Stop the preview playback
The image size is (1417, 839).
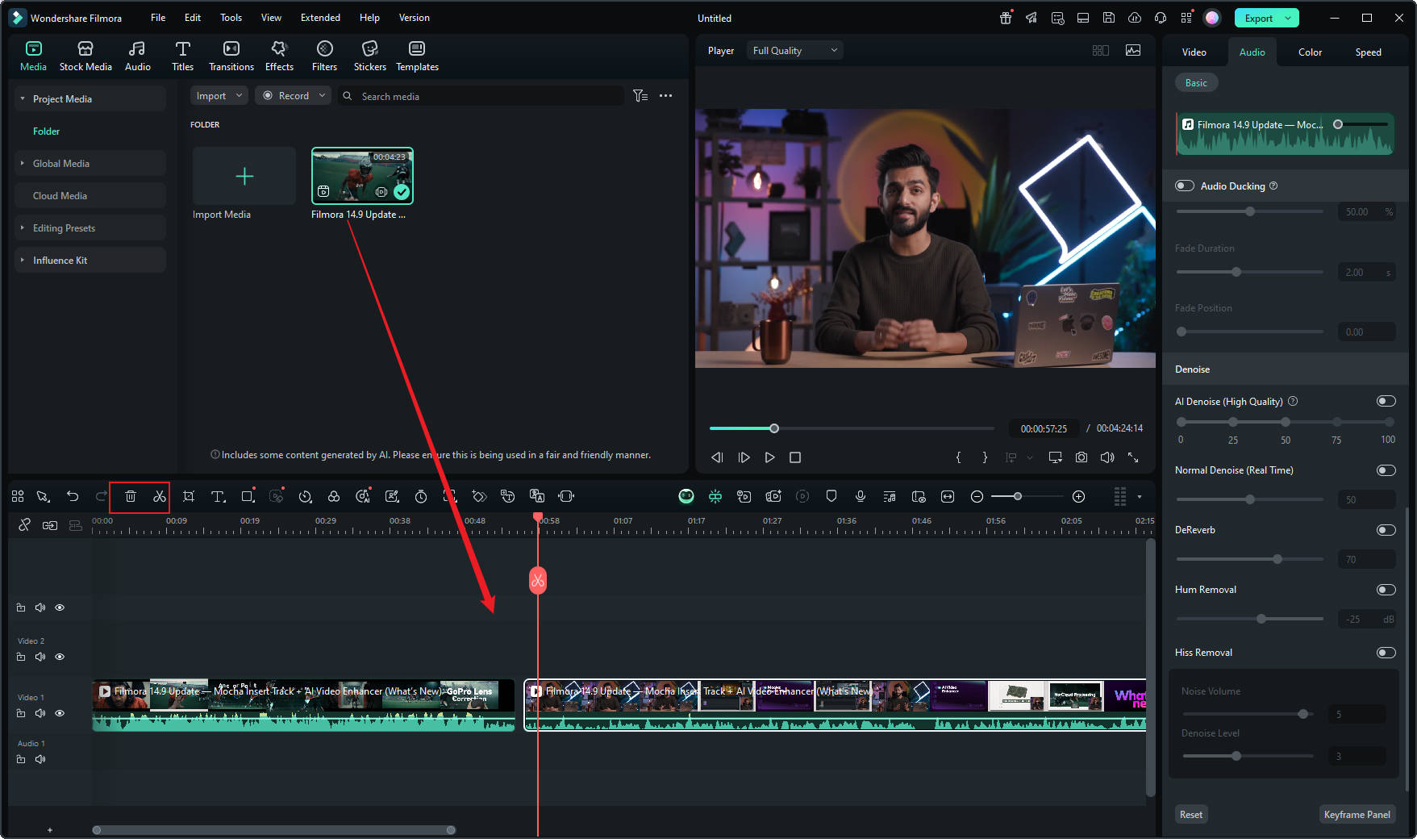(x=795, y=457)
